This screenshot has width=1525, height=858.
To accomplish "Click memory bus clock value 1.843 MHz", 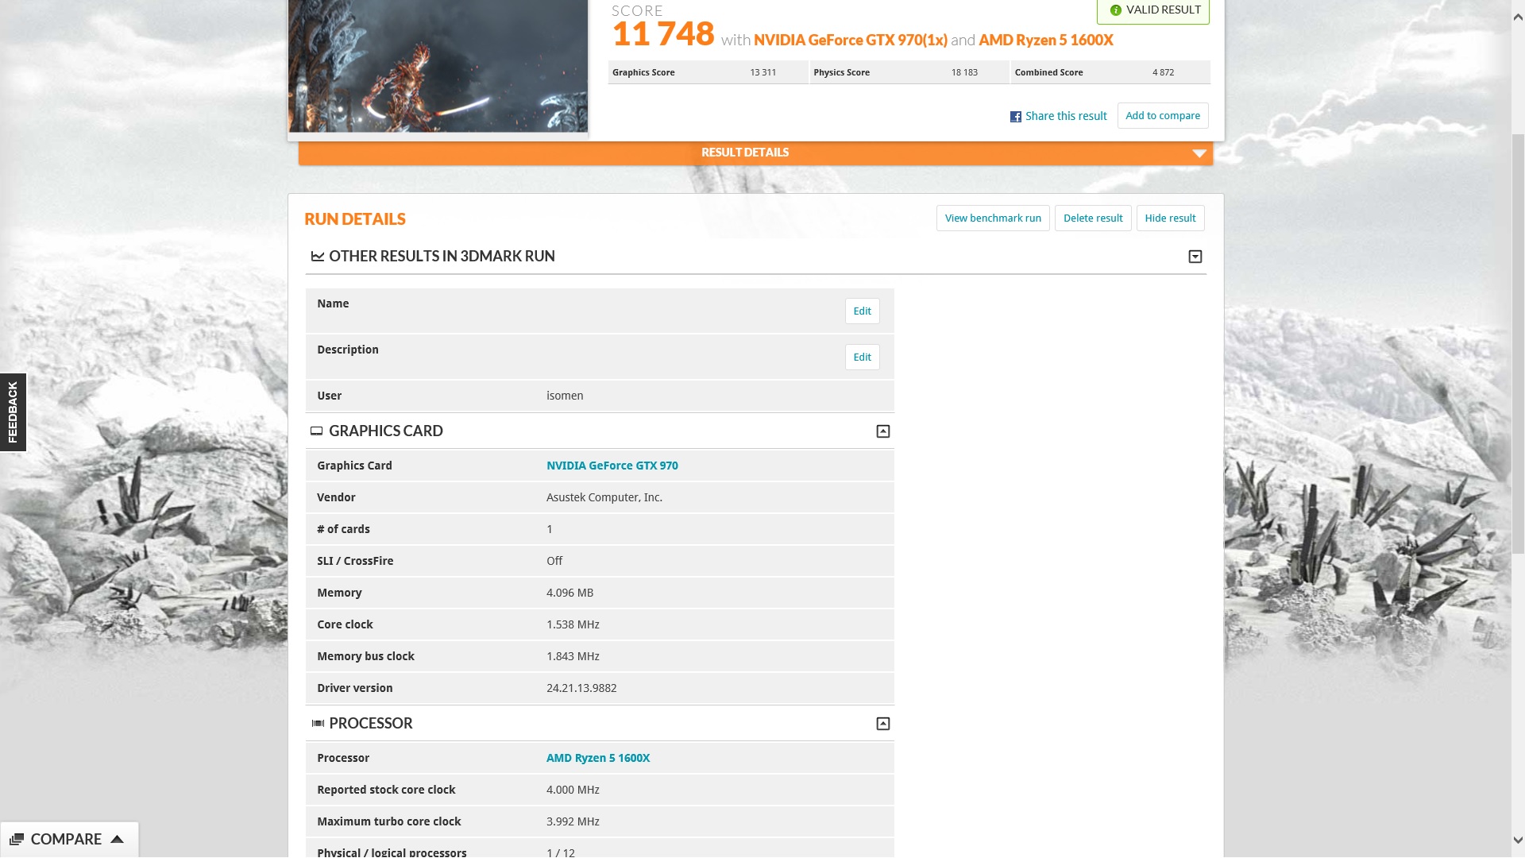I will pyautogui.click(x=573, y=656).
